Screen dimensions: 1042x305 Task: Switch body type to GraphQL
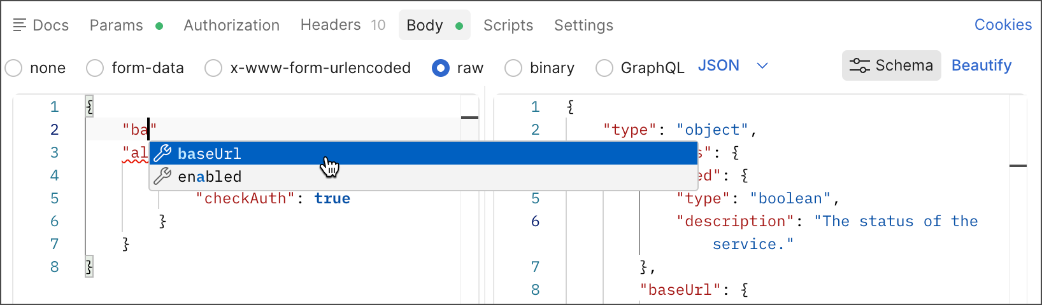(x=604, y=68)
